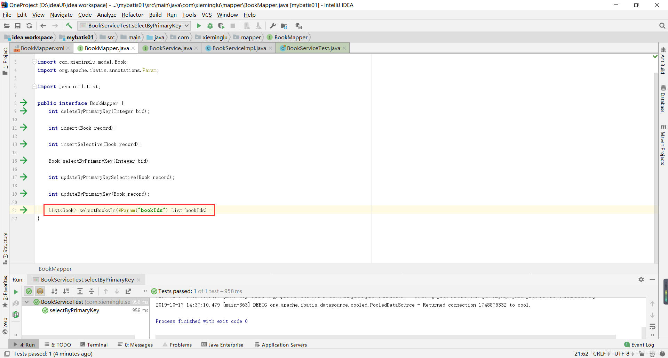This screenshot has width=668, height=358.
Task: Toggle Show Passed tests filter
Action: pos(29,291)
